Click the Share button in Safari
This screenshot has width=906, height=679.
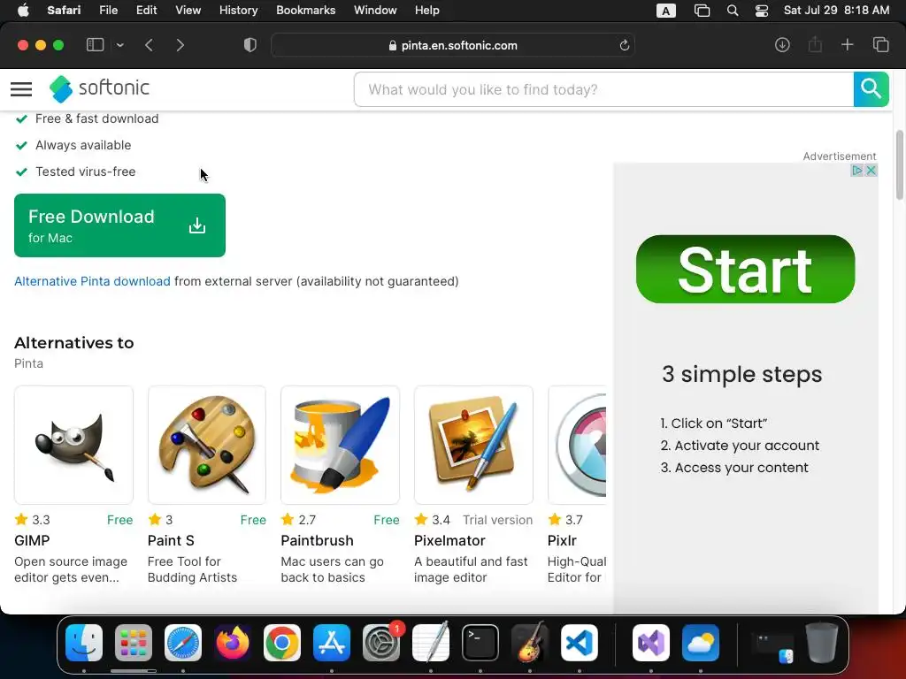point(815,44)
